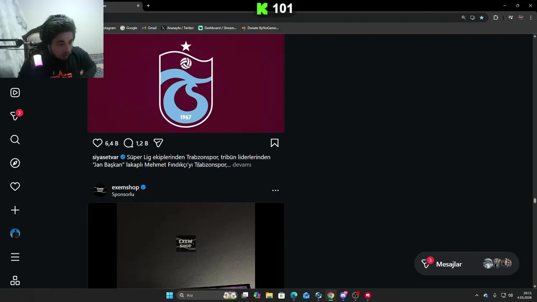Open the Dashboard / Stream bookmark
This screenshot has width=537, height=302.
click(x=217, y=28)
